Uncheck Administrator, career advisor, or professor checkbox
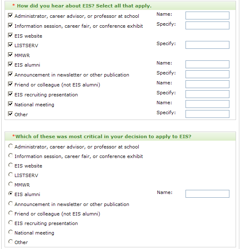Screen dimensions: 241x249 pos(10,16)
